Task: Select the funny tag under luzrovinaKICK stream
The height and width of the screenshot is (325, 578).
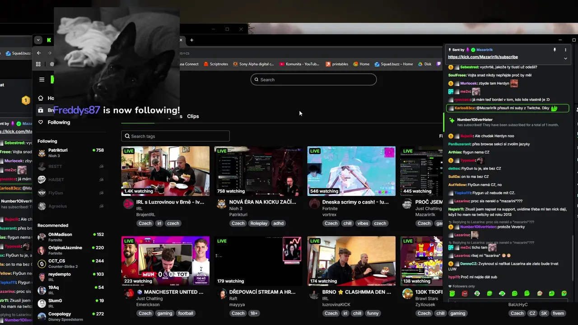Action: pyautogui.click(x=373, y=313)
